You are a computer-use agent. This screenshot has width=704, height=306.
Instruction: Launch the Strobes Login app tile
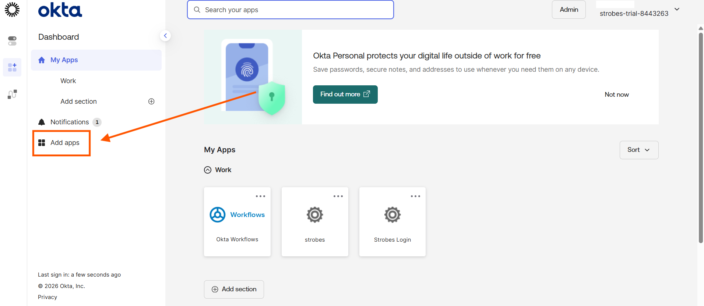click(x=393, y=222)
